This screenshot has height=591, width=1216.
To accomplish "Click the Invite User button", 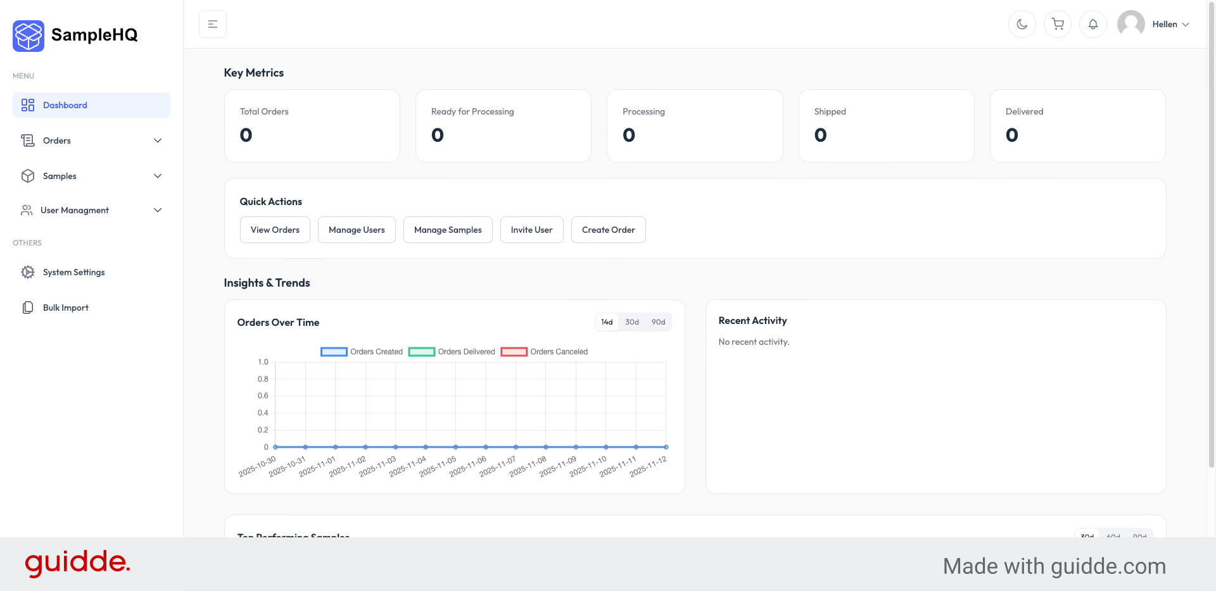I will [x=531, y=230].
